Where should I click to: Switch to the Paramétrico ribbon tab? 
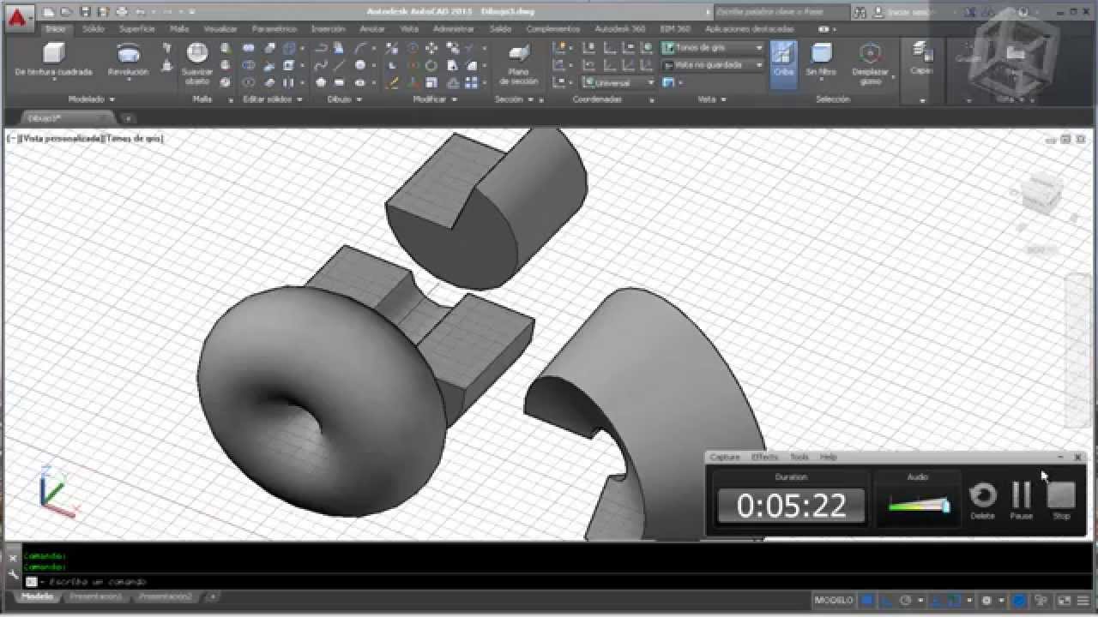274,28
